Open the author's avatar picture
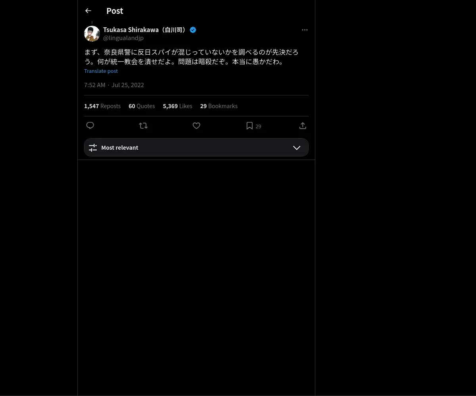This screenshot has height=396, width=476. pyautogui.click(x=92, y=34)
